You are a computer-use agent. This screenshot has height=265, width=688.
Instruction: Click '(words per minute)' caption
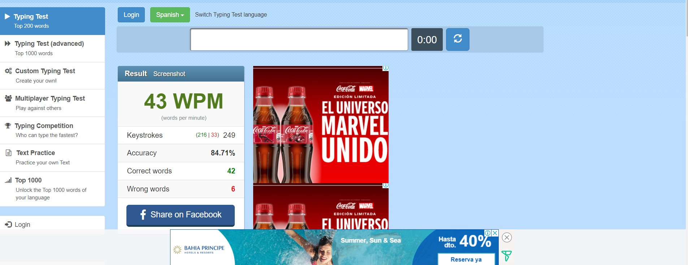point(184,118)
